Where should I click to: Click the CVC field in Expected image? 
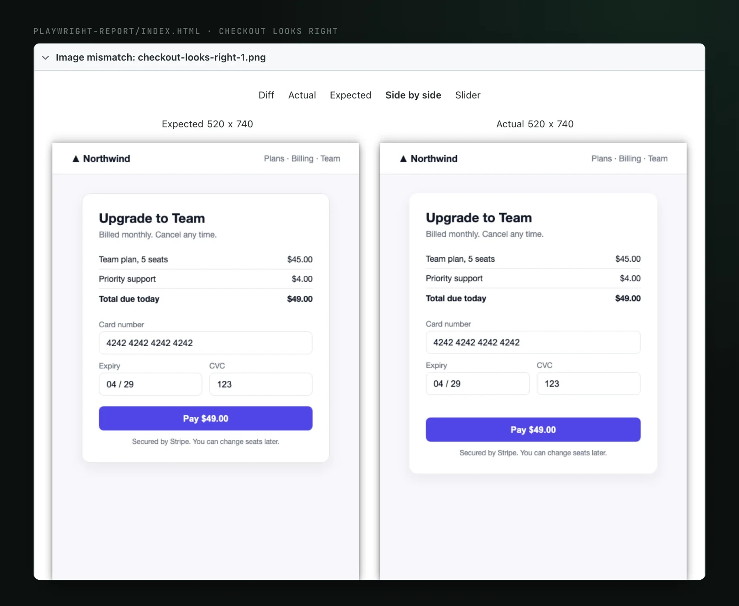click(261, 384)
